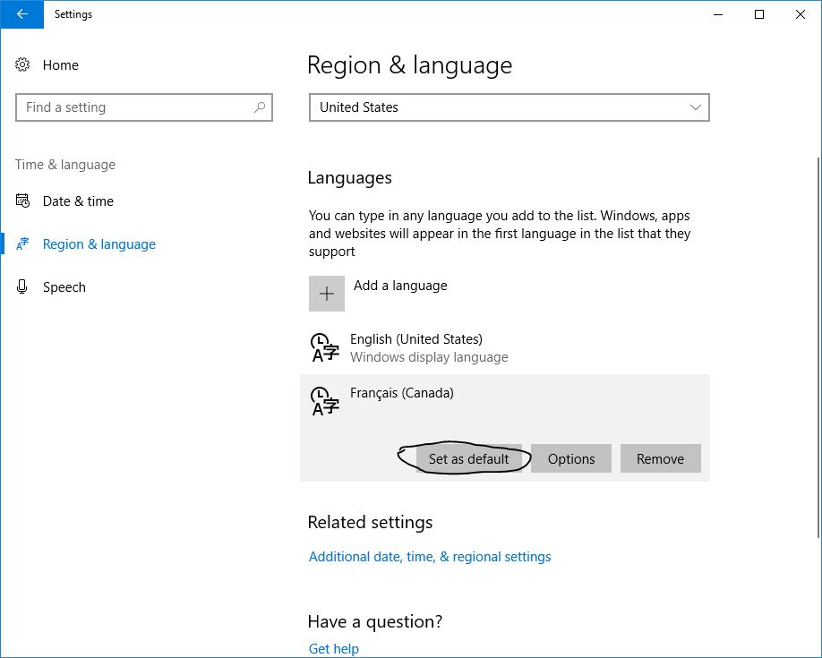This screenshot has width=822, height=658.
Task: Open the United States country dropdown
Action: tap(509, 107)
